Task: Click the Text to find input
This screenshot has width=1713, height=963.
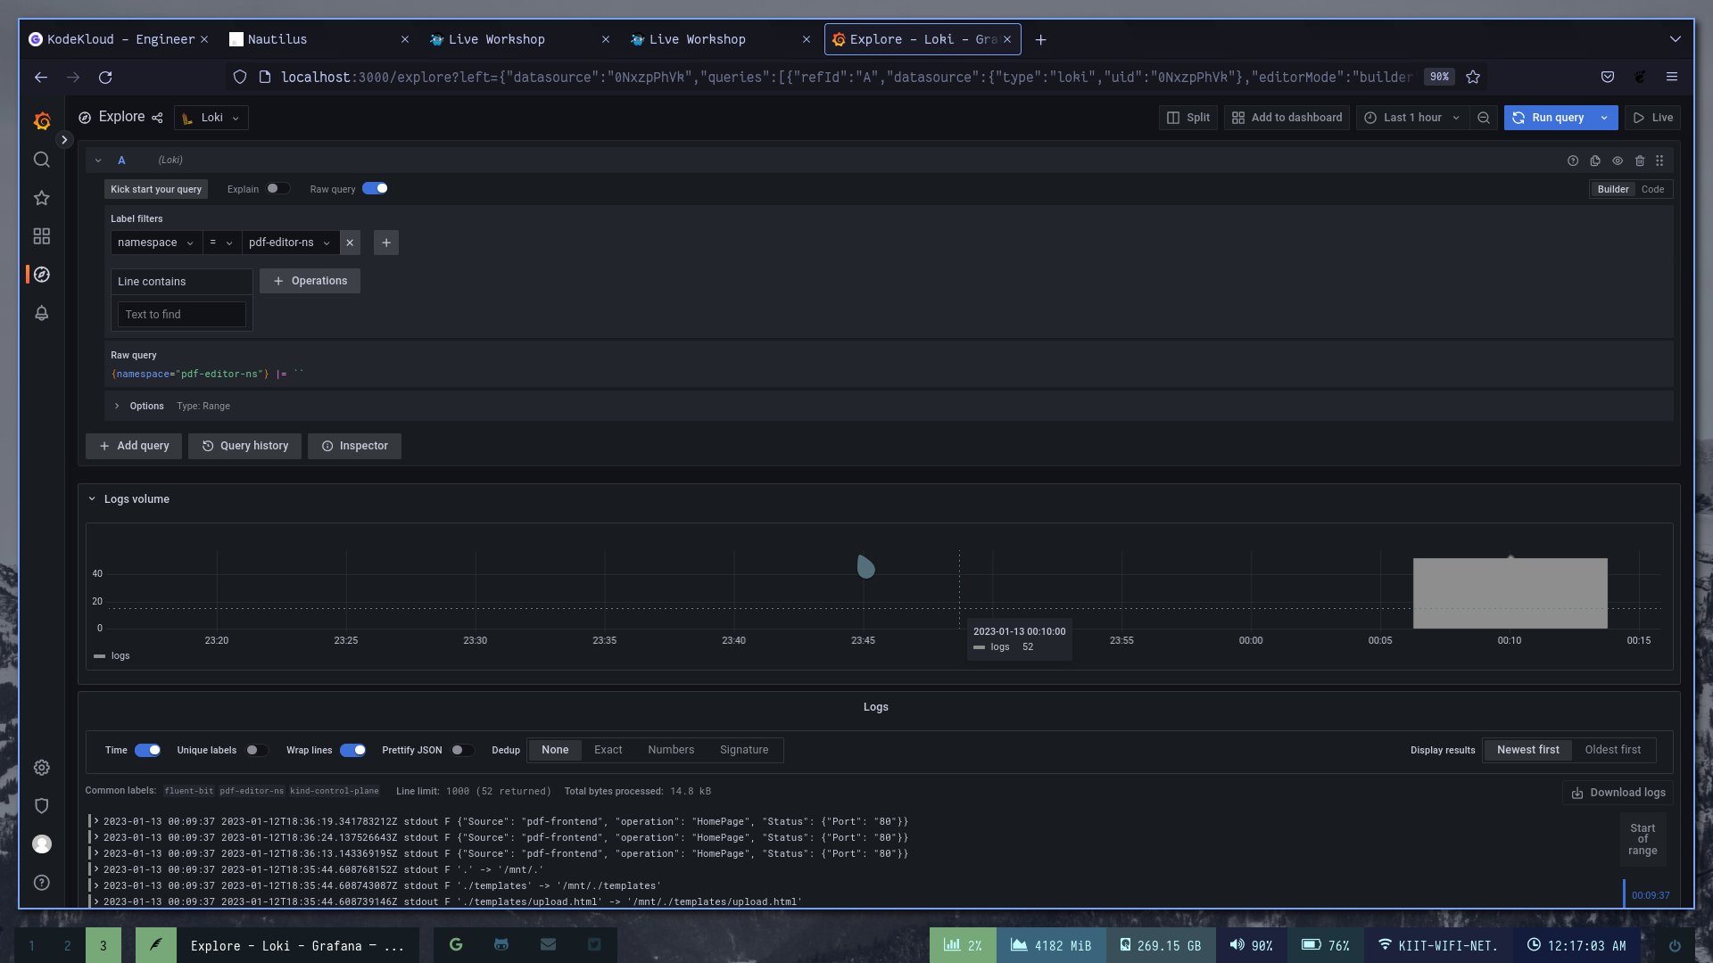Action: click(182, 315)
